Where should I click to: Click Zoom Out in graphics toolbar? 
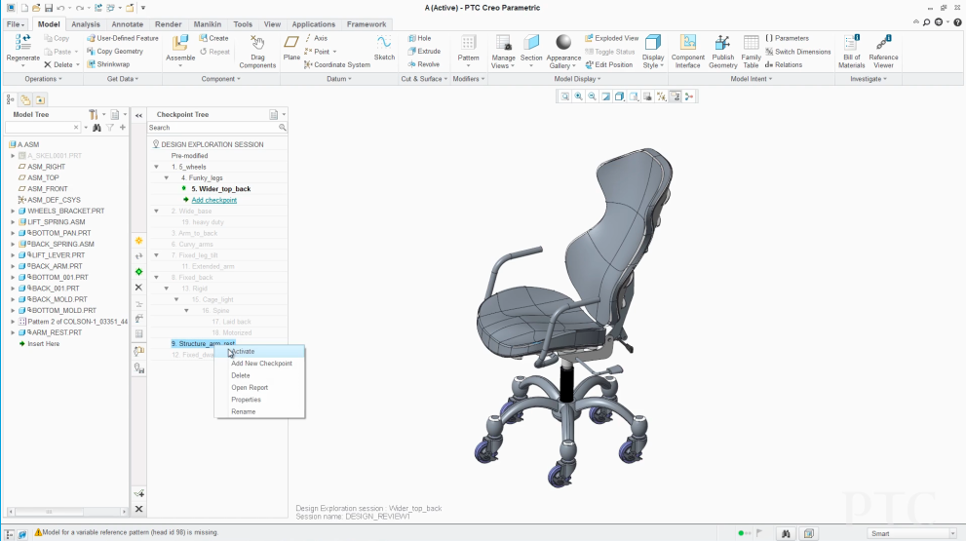tap(592, 97)
